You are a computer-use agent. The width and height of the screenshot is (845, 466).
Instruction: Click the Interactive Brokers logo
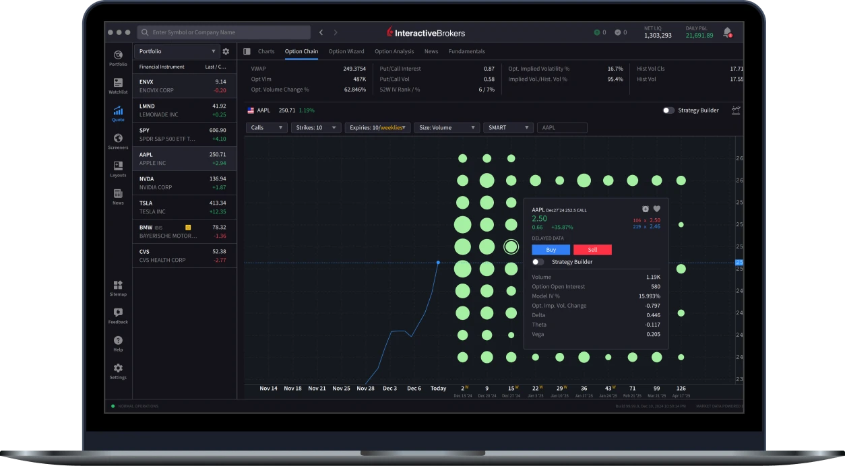[425, 32]
